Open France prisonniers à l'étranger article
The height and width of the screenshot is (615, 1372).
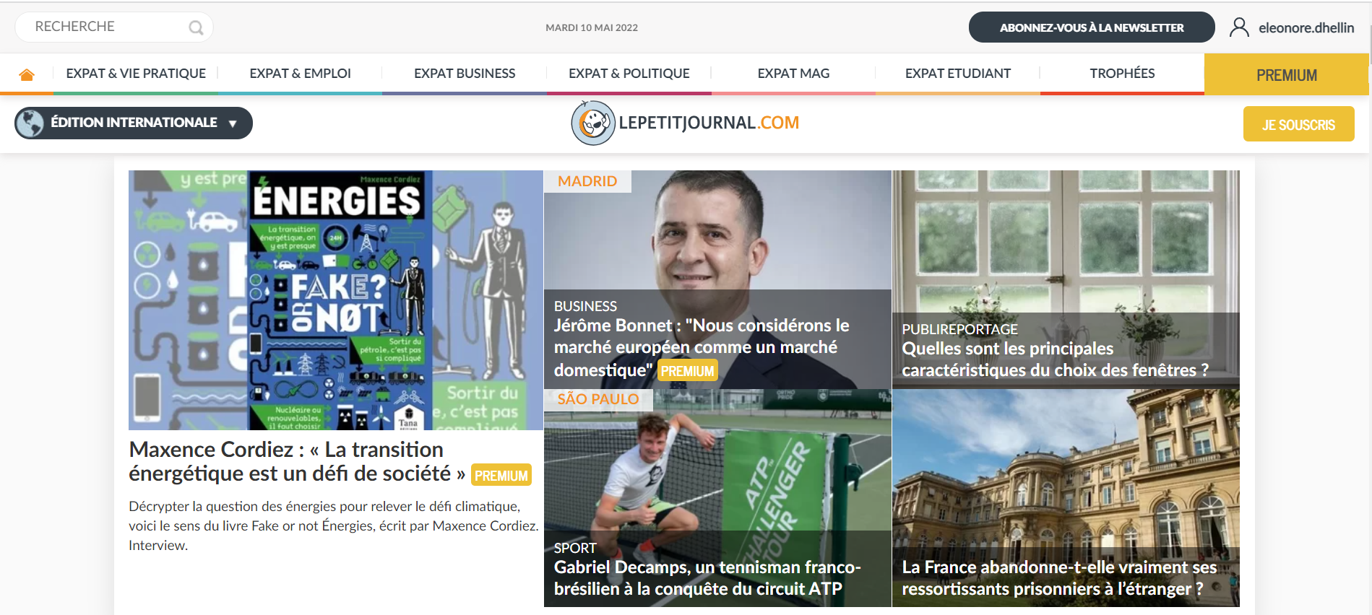pyautogui.click(x=1059, y=578)
